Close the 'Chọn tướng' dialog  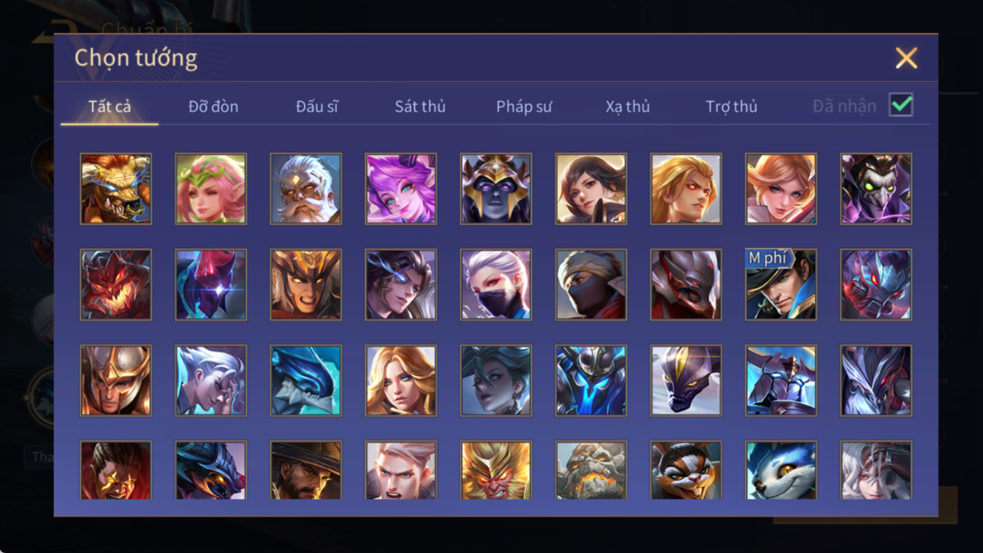coord(906,58)
